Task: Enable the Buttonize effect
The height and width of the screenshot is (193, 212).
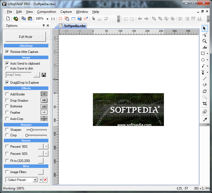Action: click(x=7, y=106)
